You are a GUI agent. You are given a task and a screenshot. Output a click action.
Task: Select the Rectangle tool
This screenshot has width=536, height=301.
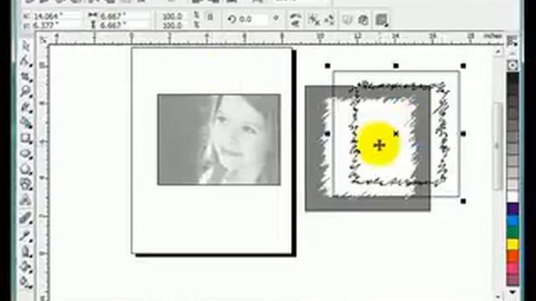(26, 139)
